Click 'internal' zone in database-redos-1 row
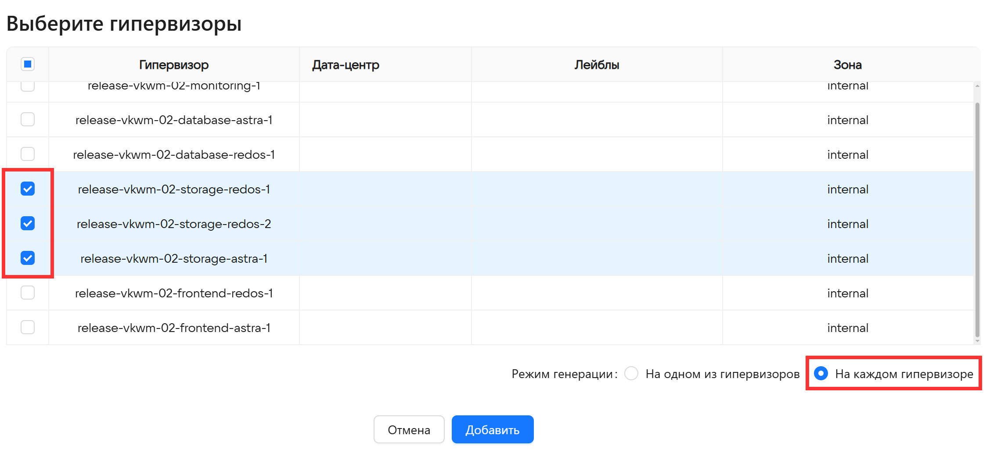Viewport: 990px width, 457px height. pos(848,154)
